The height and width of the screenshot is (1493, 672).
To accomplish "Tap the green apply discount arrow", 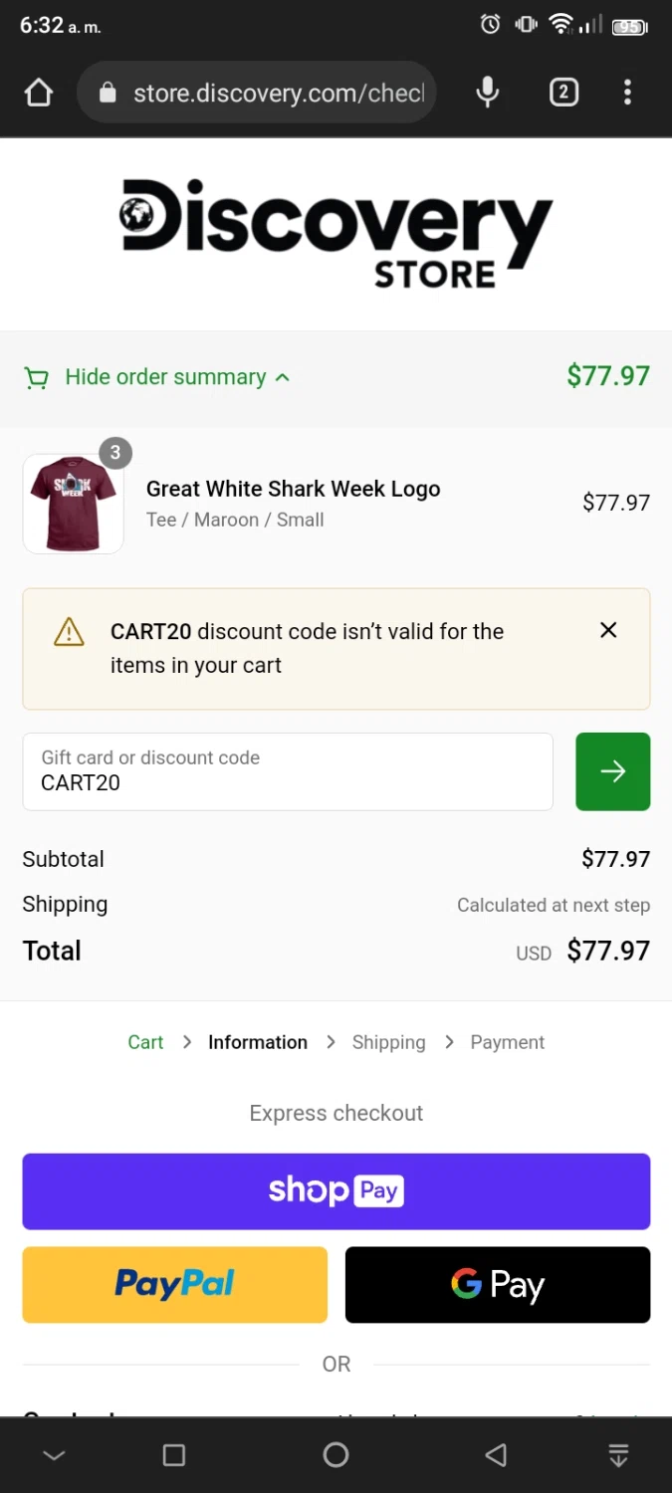I will coord(612,771).
